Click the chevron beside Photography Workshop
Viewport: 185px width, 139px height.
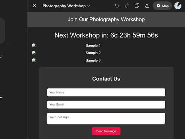[x=89, y=6]
